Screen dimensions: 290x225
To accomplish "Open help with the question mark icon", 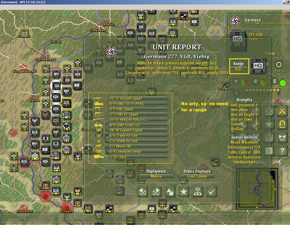I will pyautogui.click(x=282, y=151).
